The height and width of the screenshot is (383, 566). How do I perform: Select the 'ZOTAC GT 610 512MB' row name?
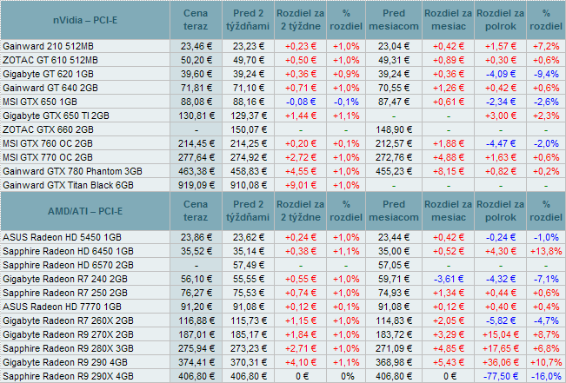click(50, 60)
